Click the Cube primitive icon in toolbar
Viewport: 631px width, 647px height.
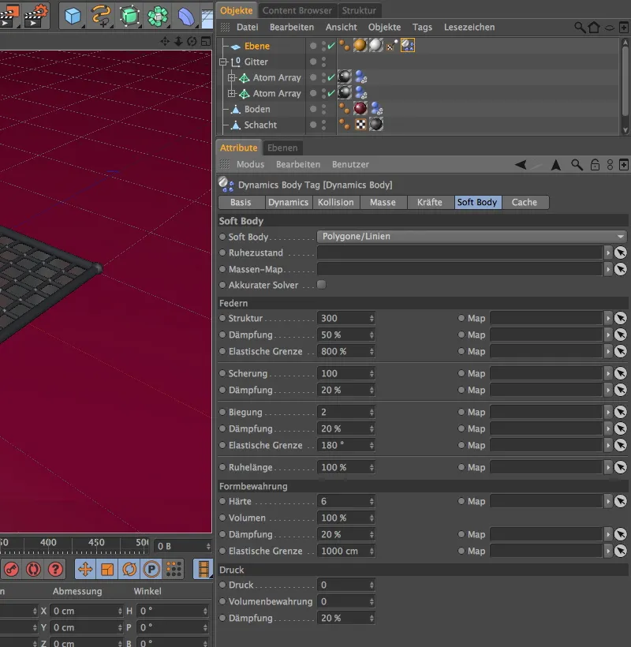pos(73,17)
